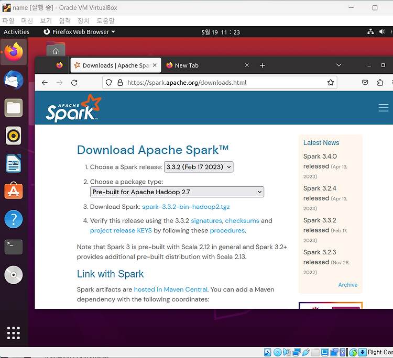Viewport: 393px width, 358px height.
Task: Open VirtualBox 입력 menu
Action: [64, 21]
